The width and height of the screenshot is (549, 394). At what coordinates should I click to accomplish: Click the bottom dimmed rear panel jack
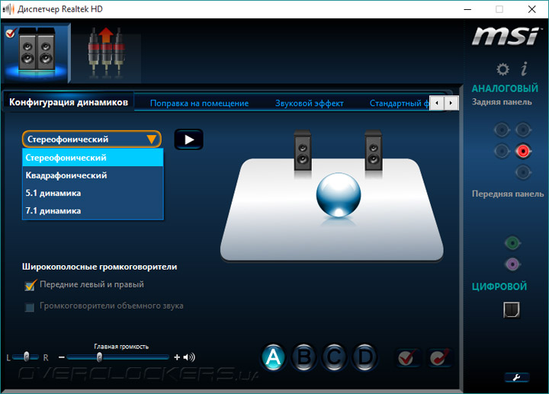click(523, 172)
